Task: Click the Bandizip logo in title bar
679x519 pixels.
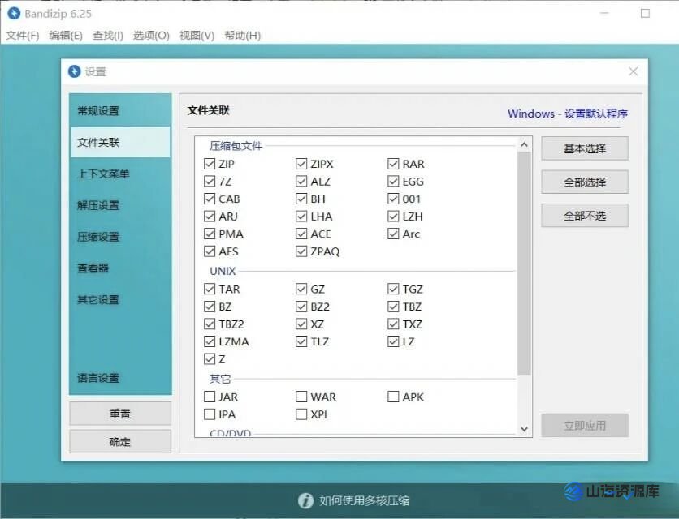Action: click(14, 14)
